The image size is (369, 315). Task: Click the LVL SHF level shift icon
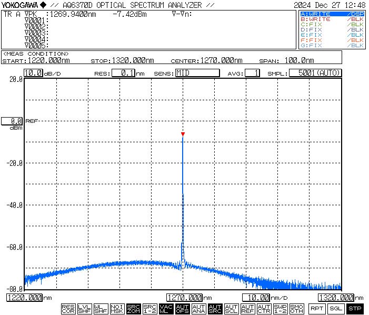coord(84,309)
